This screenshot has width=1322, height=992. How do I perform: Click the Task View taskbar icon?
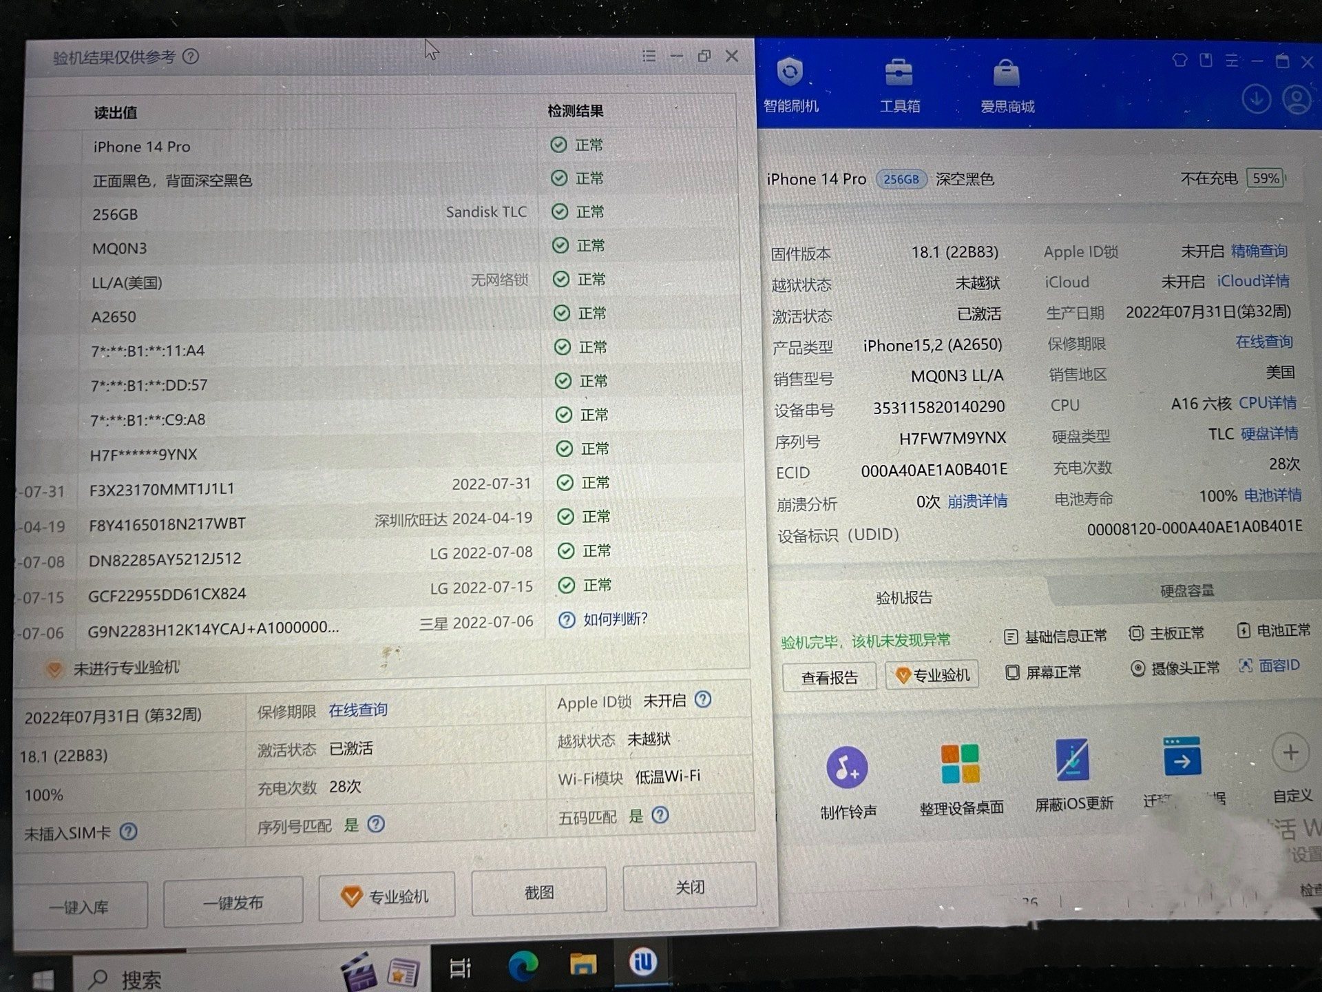point(460,968)
